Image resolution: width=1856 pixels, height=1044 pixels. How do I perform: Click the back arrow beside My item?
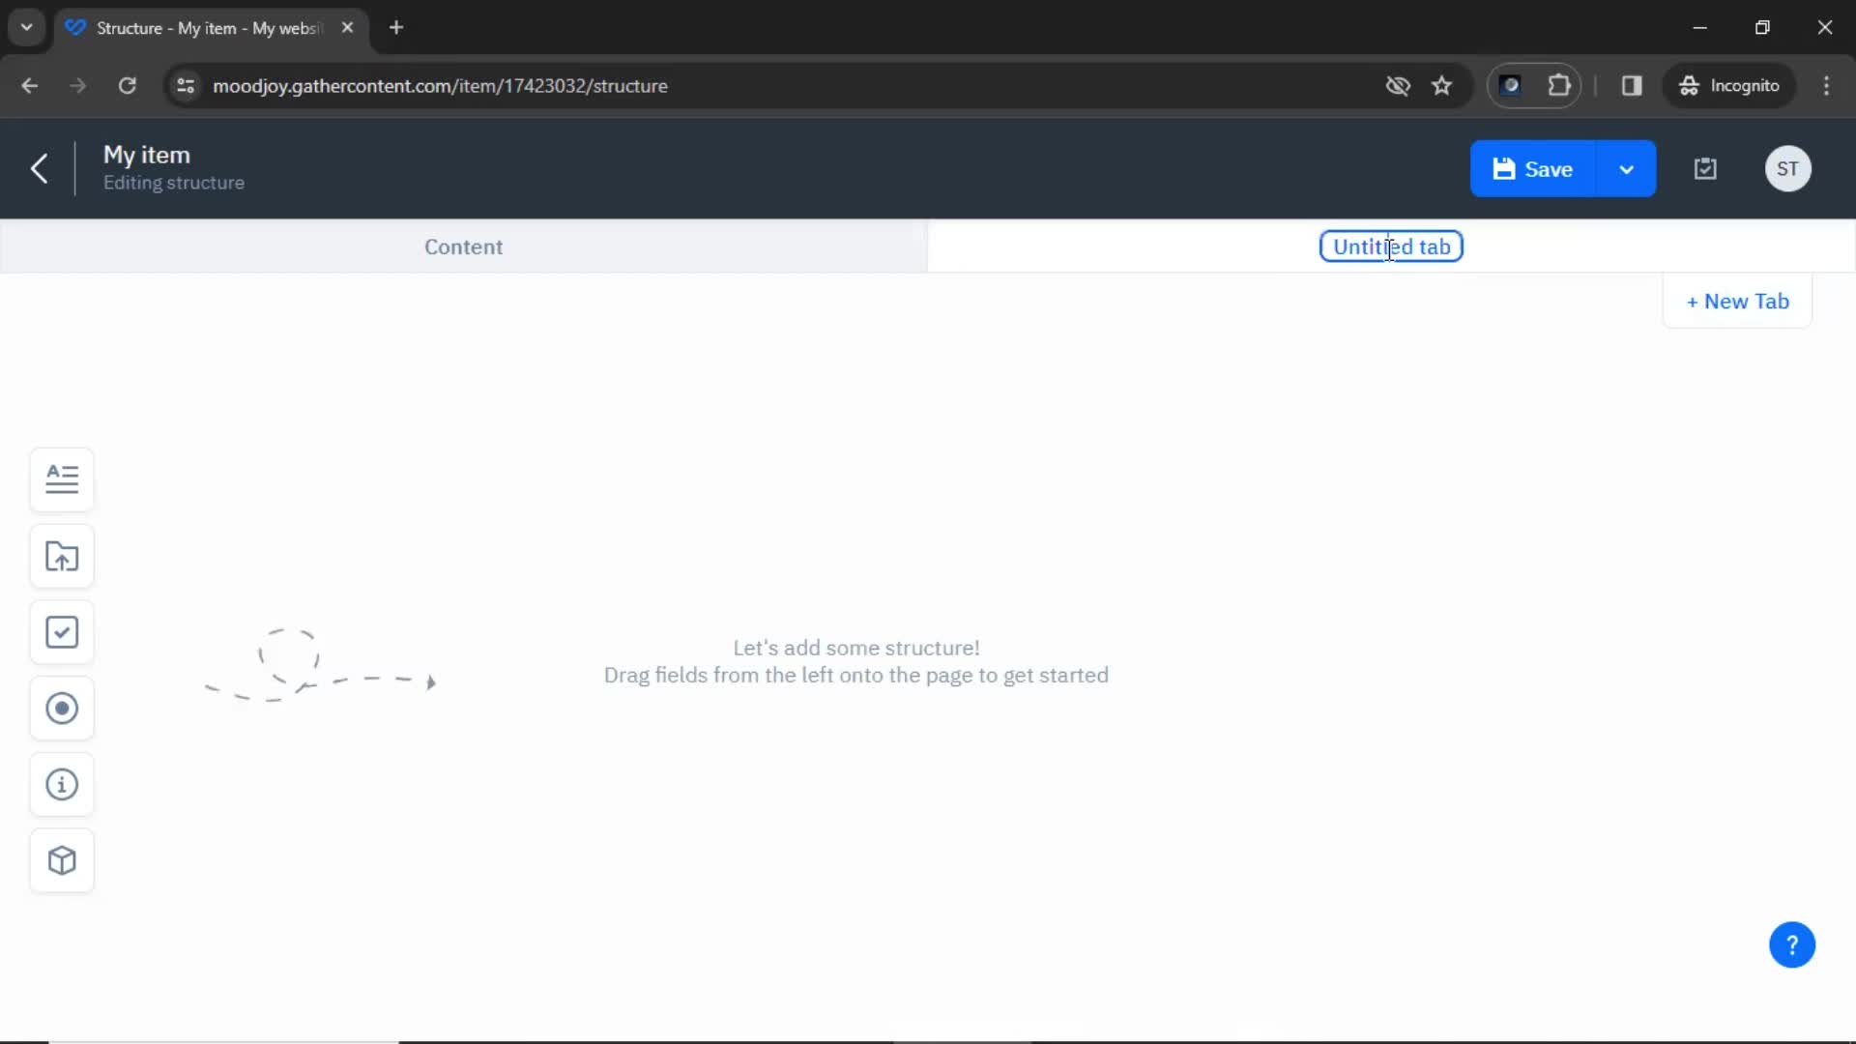coord(39,168)
